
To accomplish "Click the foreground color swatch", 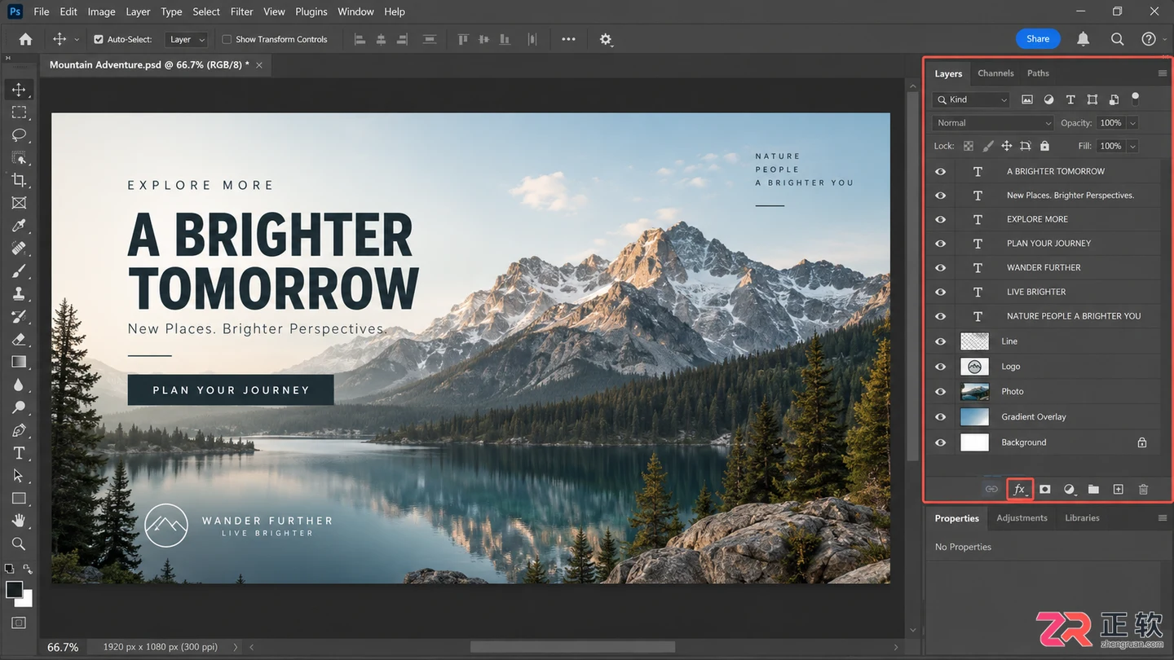I will 15,590.
